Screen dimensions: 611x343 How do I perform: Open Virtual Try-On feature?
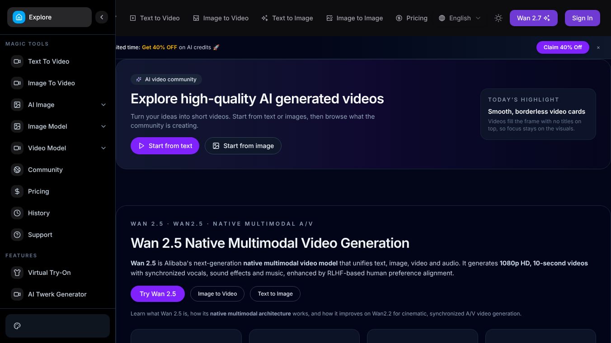(x=58, y=273)
